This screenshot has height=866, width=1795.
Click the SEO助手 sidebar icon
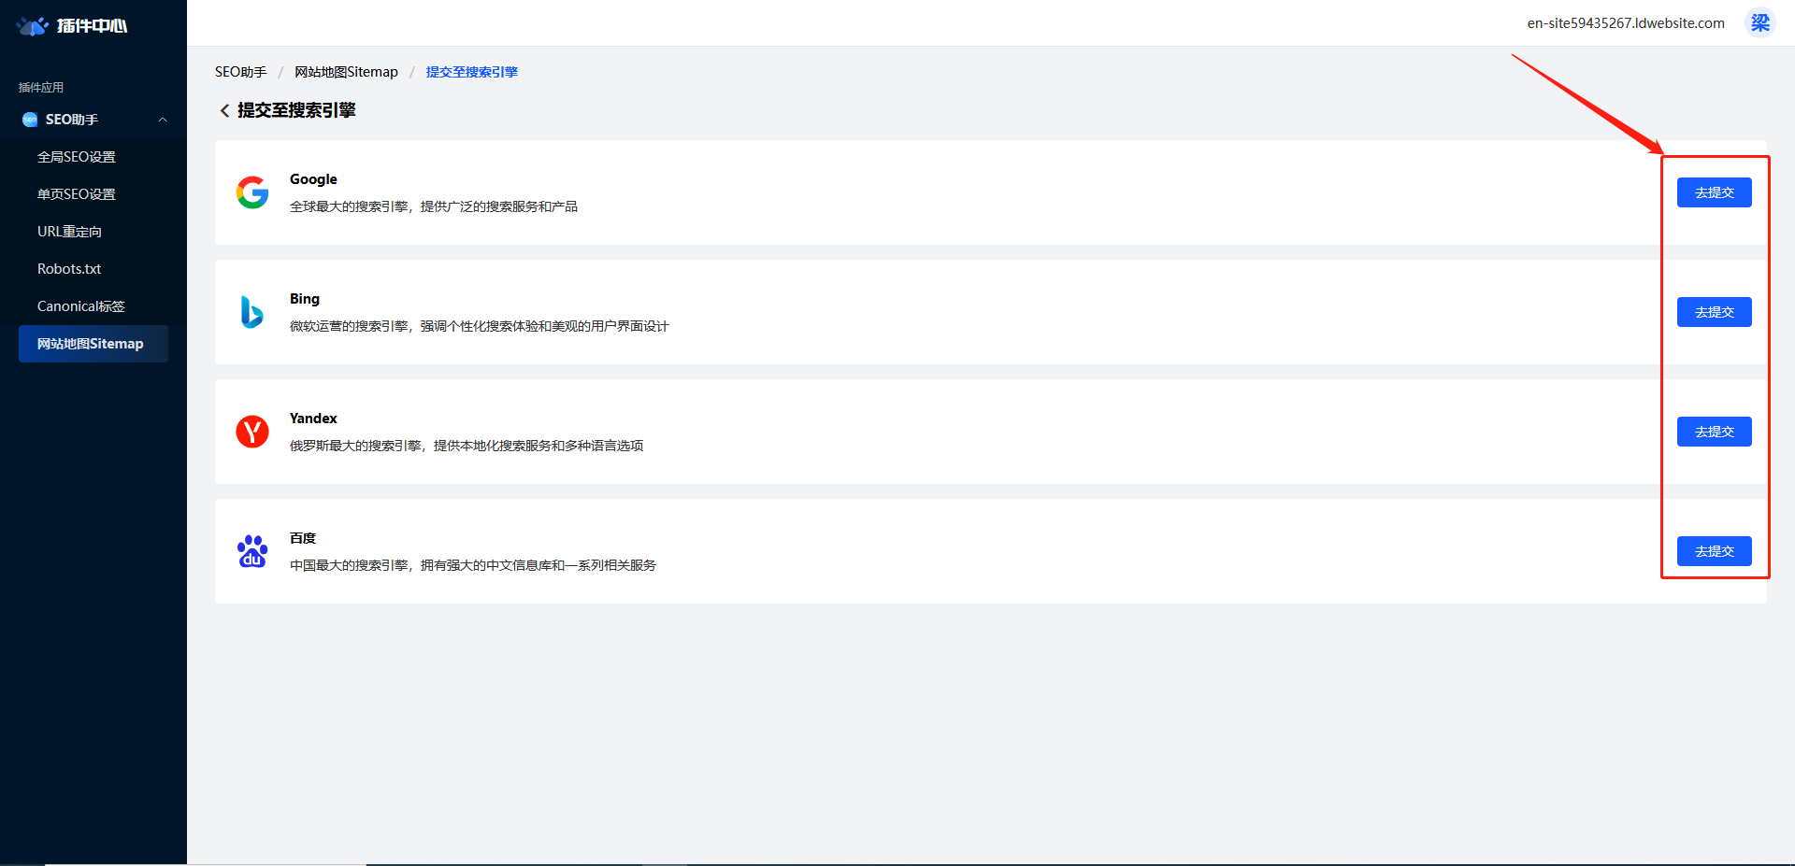tap(30, 120)
